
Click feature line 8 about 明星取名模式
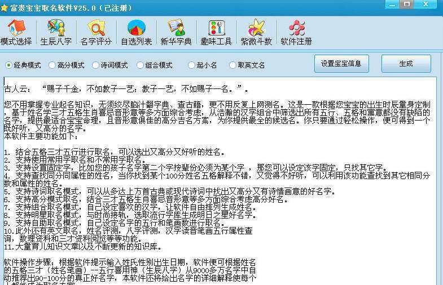[130, 215]
